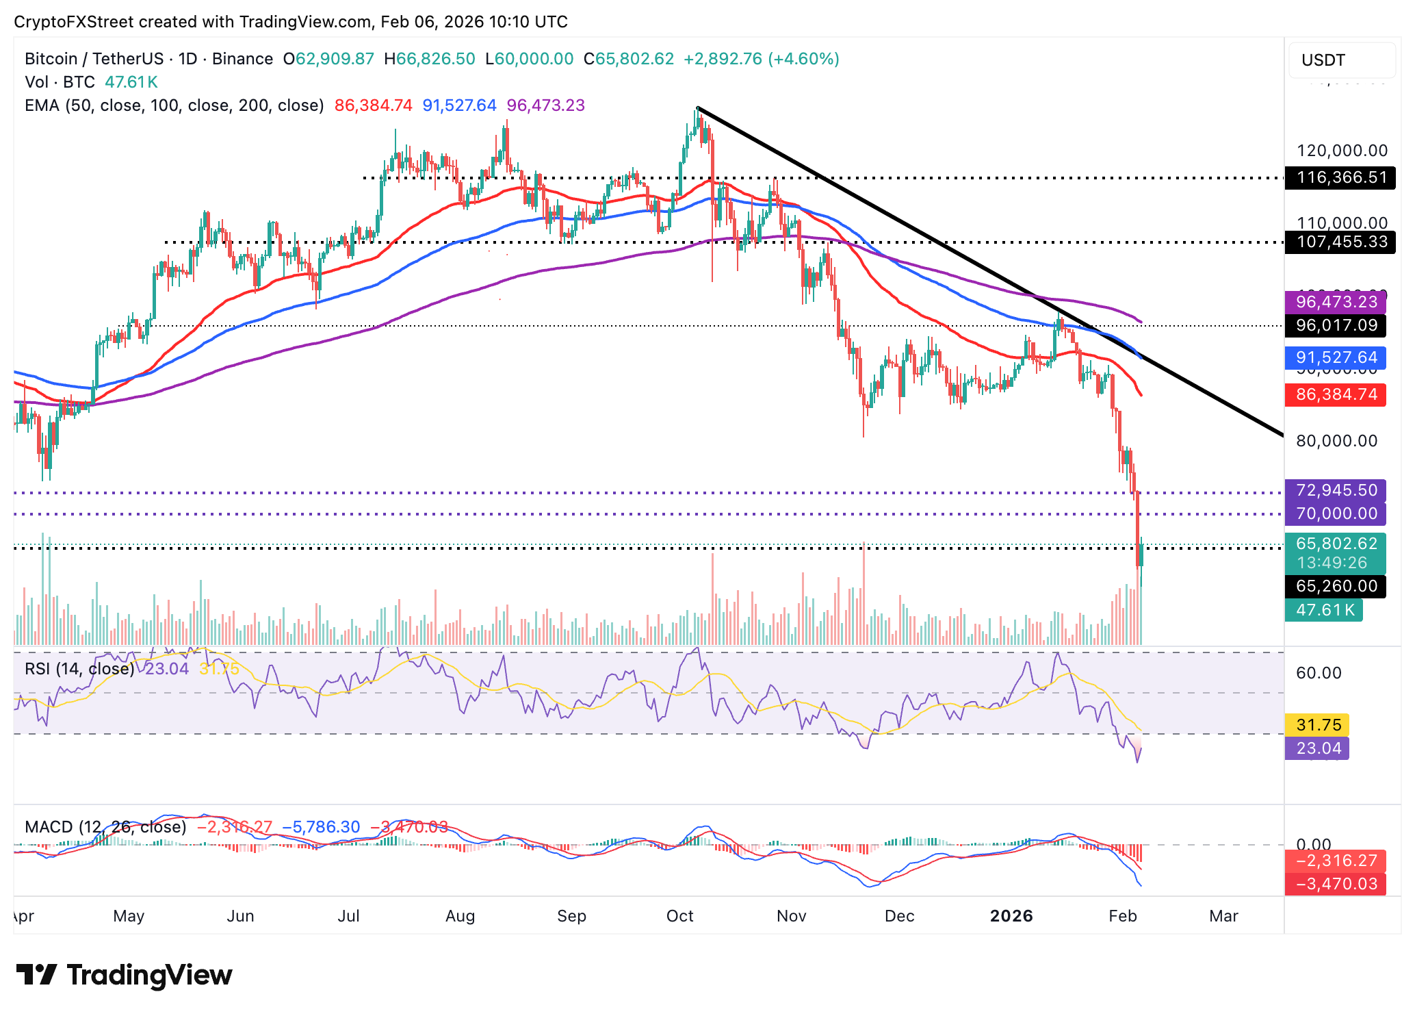Click the purple 96,473.23 EMA price tag
The image size is (1415, 1016).
point(1334,302)
